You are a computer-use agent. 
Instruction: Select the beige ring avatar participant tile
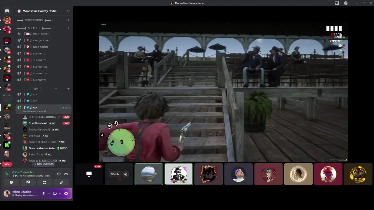[x=298, y=174]
